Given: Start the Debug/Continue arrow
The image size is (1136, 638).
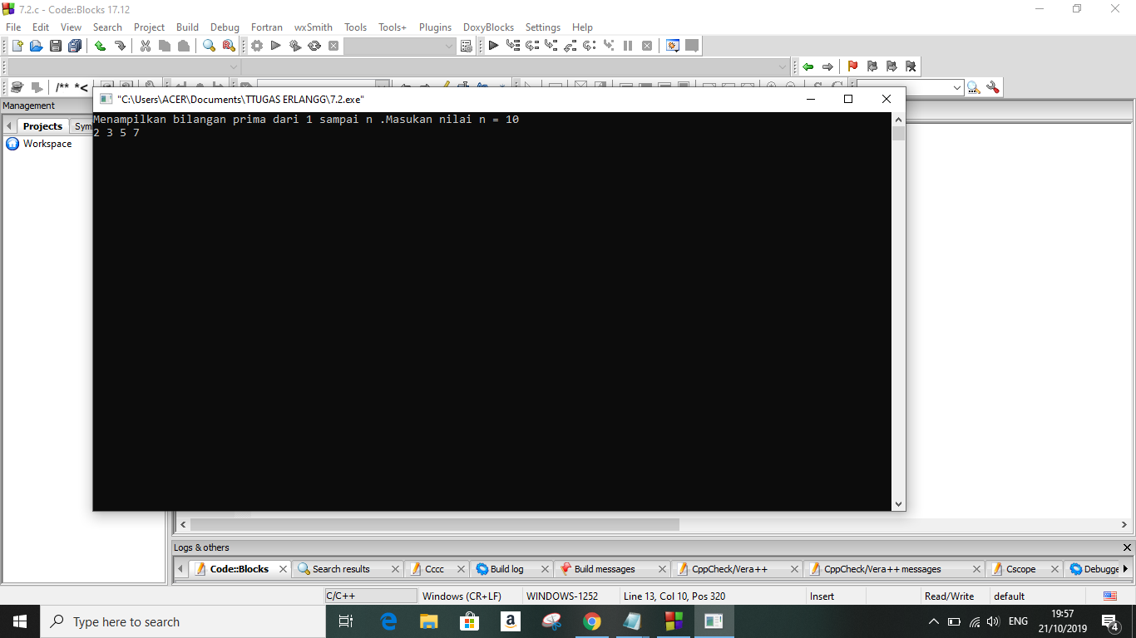Looking at the screenshot, I should click(x=493, y=46).
